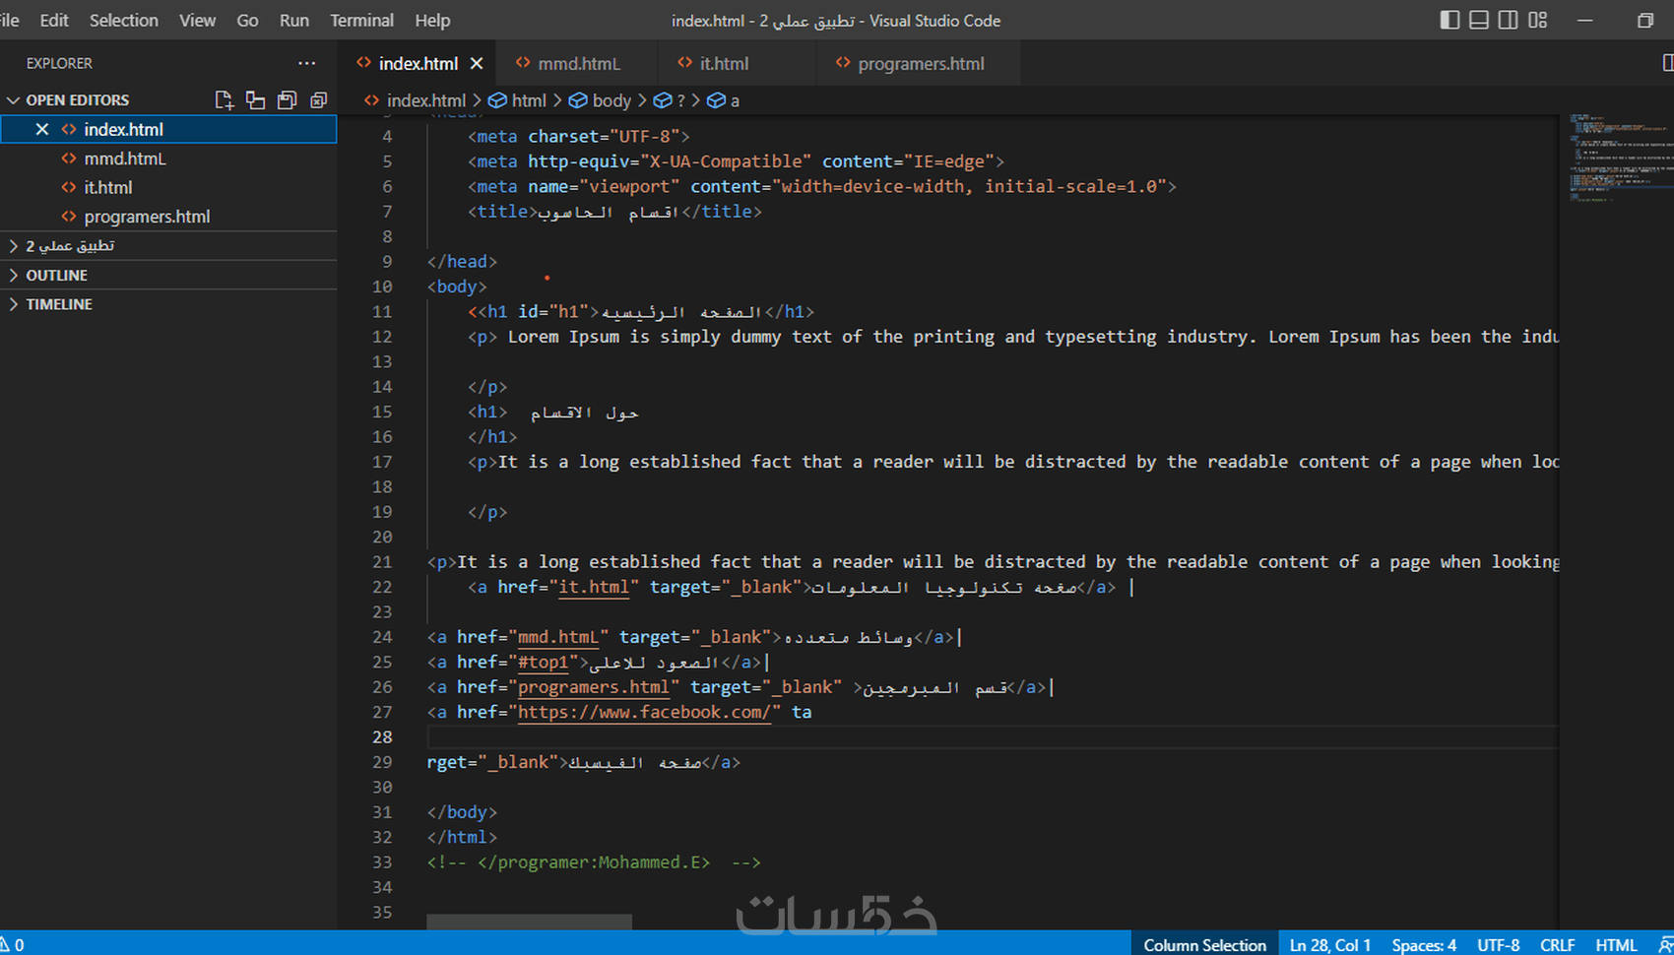Click the Spaces: 4 indentation button
The width and height of the screenshot is (1674, 955).
1423,945
